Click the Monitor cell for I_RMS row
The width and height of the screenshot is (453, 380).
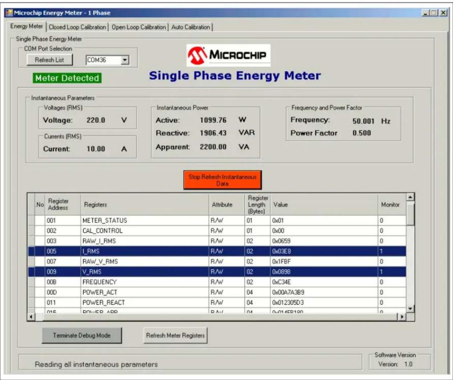pyautogui.click(x=392, y=251)
